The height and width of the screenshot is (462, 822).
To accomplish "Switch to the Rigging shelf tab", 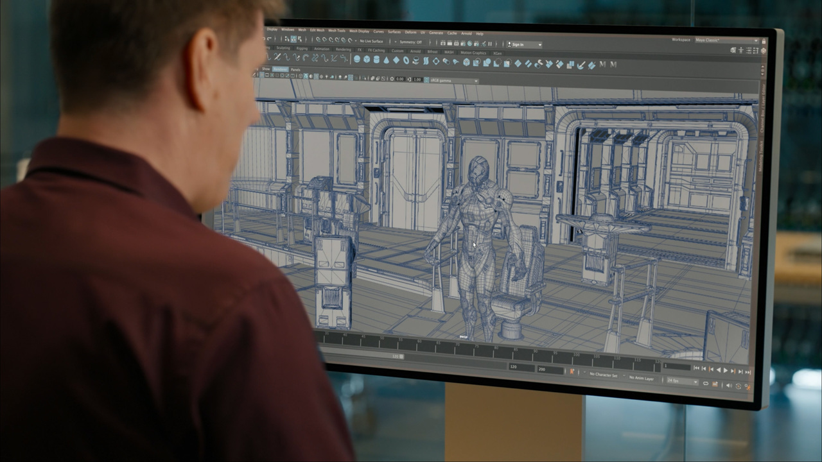I will click(x=302, y=49).
